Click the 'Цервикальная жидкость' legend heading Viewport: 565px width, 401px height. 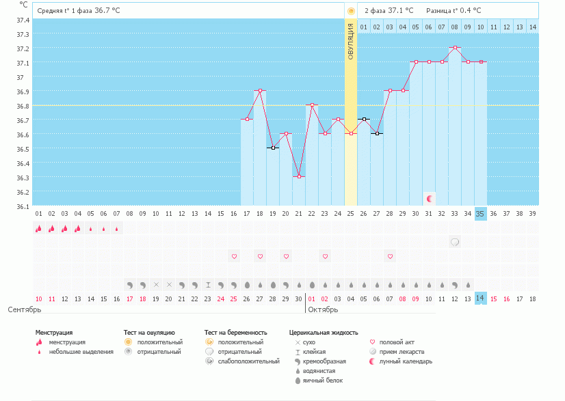(324, 333)
